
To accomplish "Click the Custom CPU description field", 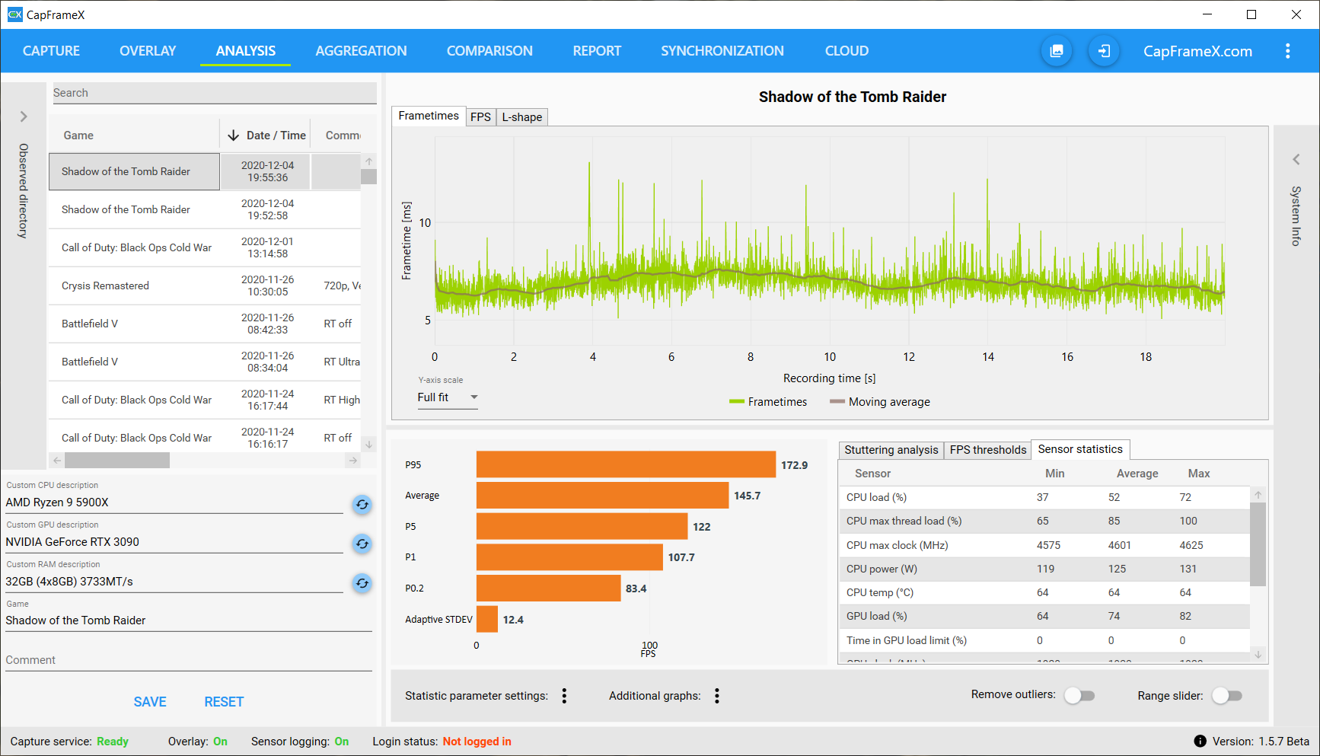I will tap(174, 502).
